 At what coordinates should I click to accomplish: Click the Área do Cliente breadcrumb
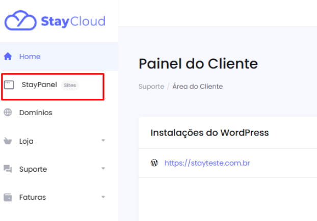click(x=198, y=87)
